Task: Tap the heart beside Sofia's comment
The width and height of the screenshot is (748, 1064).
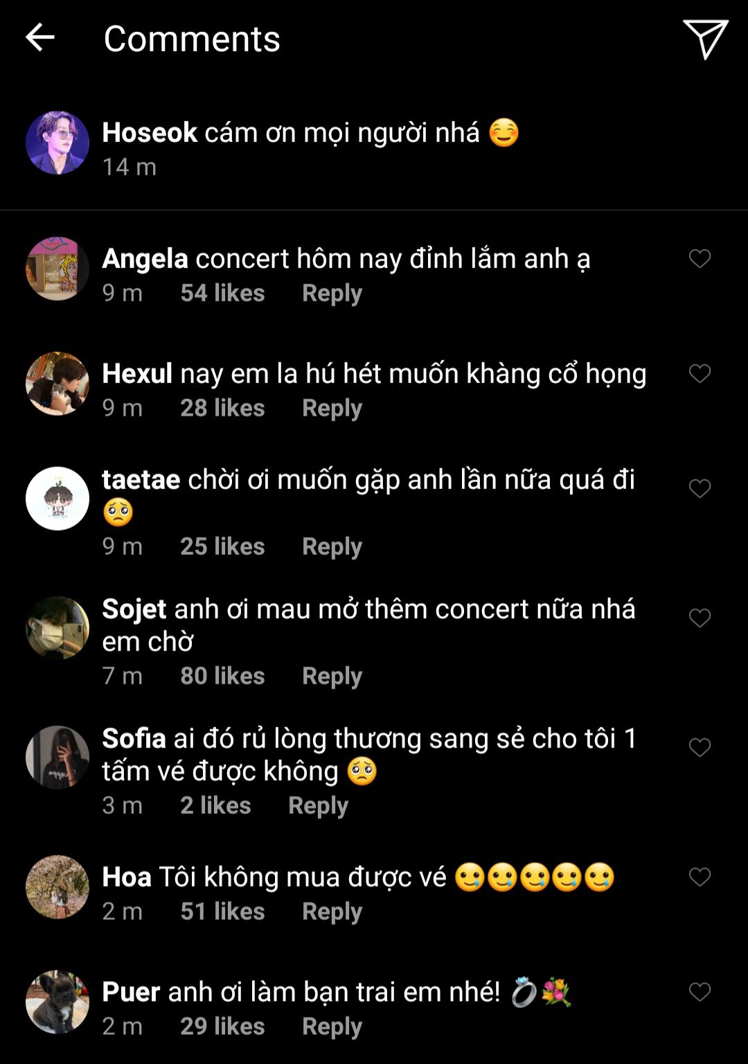Action: pyautogui.click(x=700, y=747)
